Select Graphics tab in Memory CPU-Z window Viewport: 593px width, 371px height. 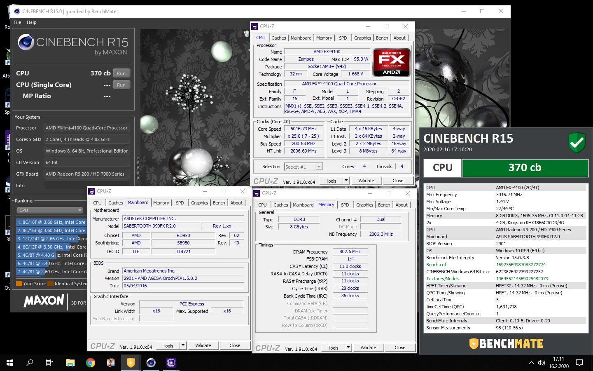[x=365, y=205]
